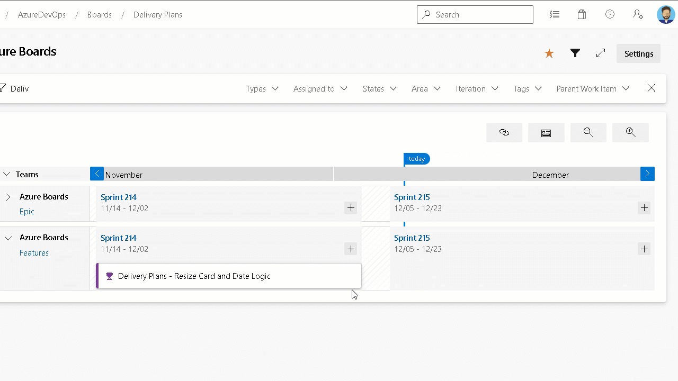Open the card field settings icon
This screenshot has height=381, width=678.
(546, 132)
